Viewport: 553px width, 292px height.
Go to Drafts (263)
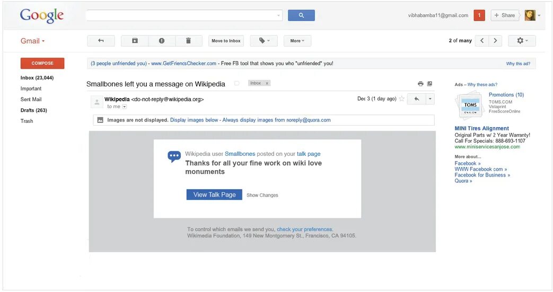33,110
